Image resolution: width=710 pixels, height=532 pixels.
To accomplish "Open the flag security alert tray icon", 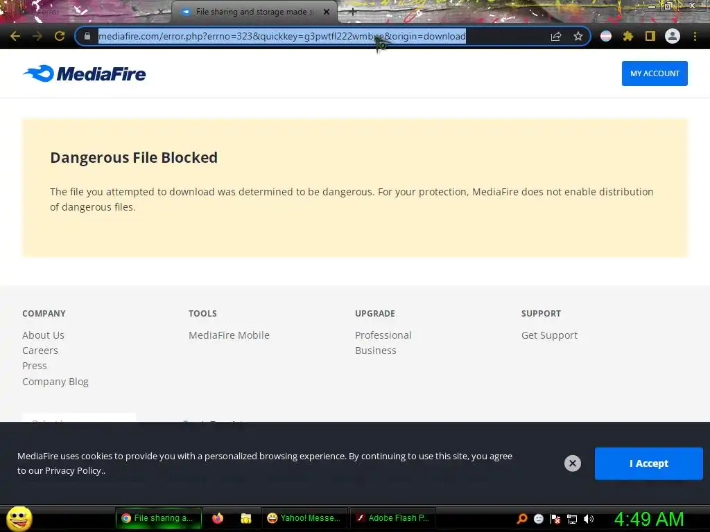I will coord(555,519).
